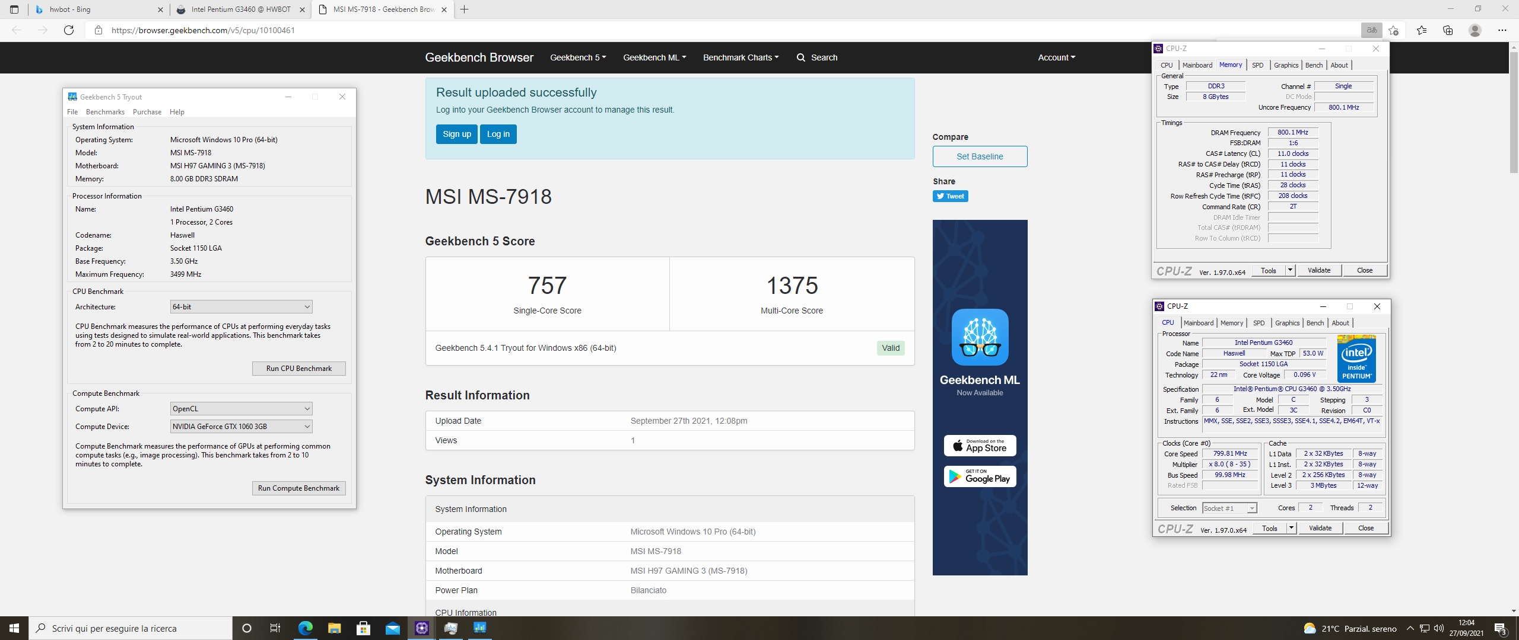Open the Socket #1 selection dropdown
This screenshot has height=640, width=1519.
click(1229, 508)
